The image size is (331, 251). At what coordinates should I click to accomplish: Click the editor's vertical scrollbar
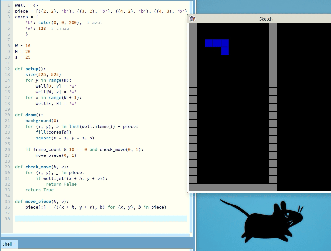click(191, 115)
